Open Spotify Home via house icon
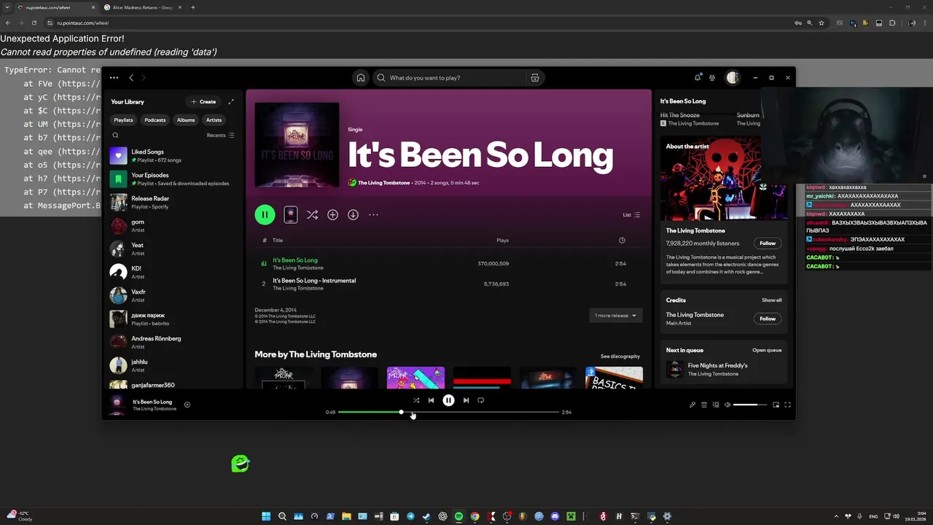The image size is (933, 525). click(x=360, y=77)
